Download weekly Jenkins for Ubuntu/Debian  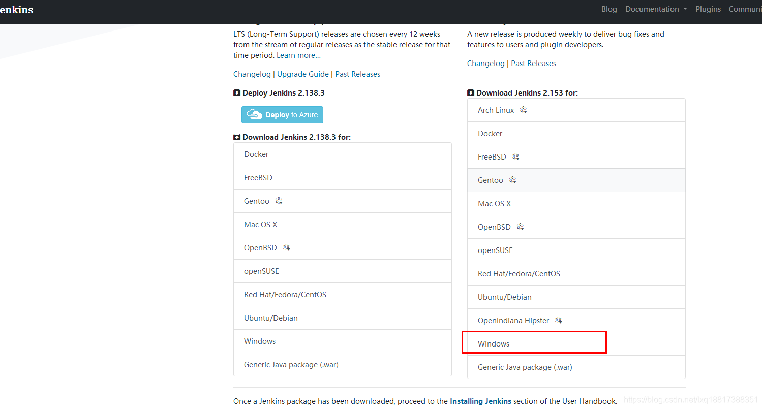pos(576,297)
